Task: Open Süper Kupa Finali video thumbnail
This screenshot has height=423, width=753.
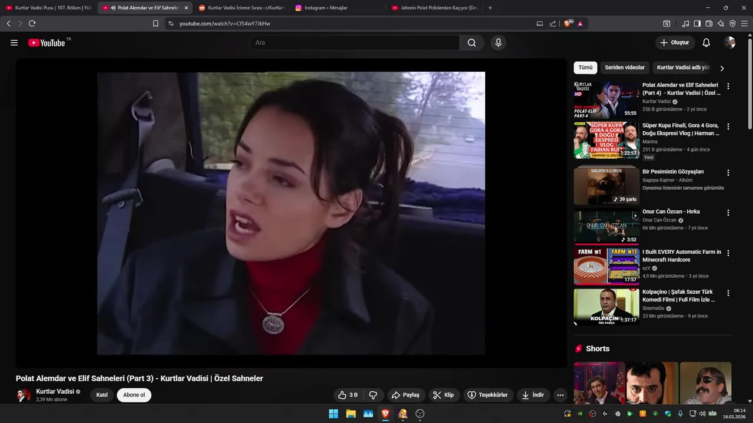Action: point(606,140)
